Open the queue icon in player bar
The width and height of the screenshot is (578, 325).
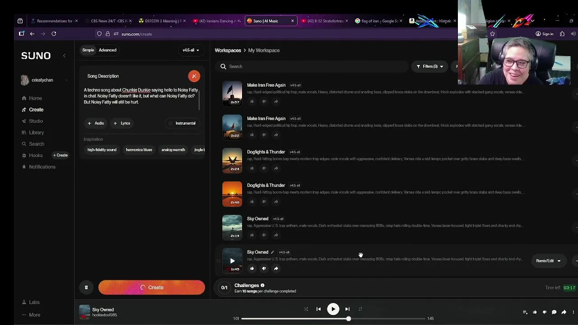tap(525, 312)
